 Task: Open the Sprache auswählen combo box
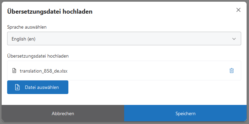[124, 38]
